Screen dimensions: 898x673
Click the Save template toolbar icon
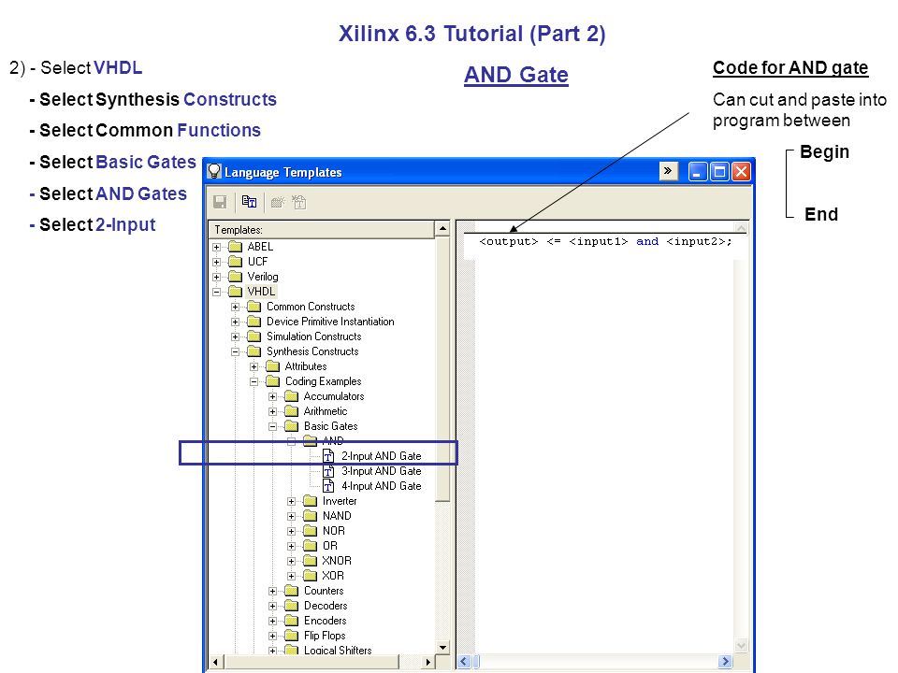coord(220,202)
